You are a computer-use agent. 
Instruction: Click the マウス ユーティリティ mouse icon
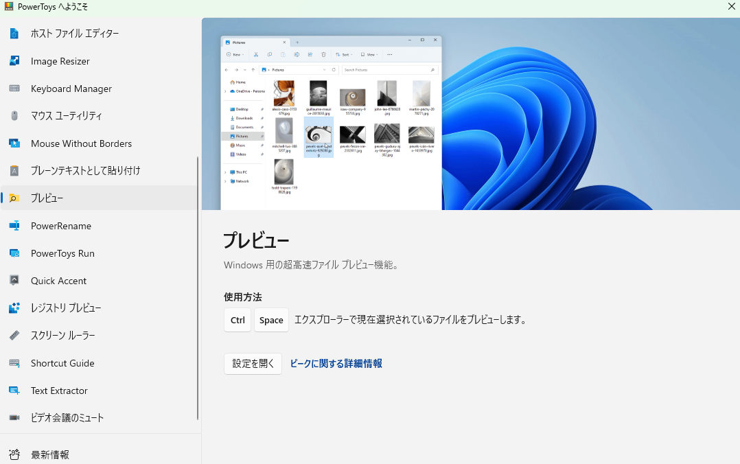click(x=14, y=115)
